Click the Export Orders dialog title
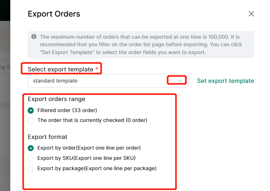The width and height of the screenshot is (270, 191). click(x=54, y=14)
